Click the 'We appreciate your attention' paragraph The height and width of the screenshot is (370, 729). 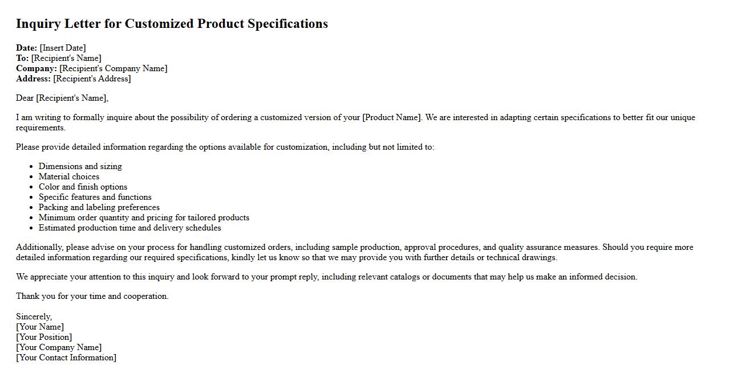tap(326, 277)
